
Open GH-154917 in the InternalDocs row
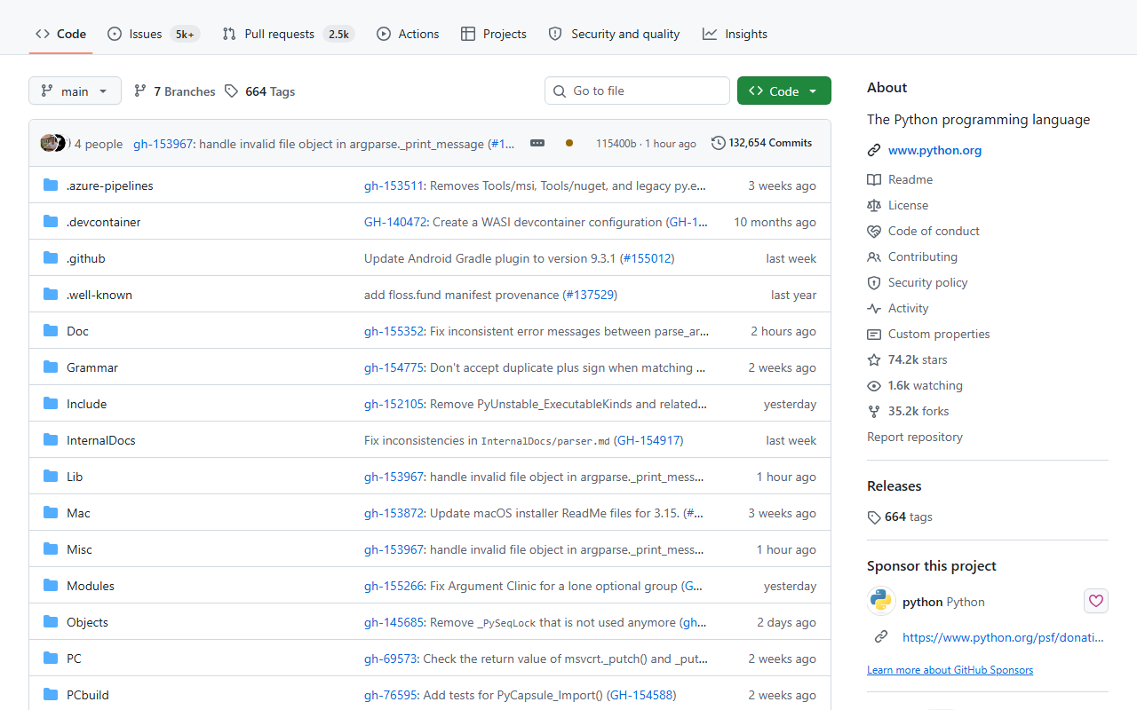(648, 440)
